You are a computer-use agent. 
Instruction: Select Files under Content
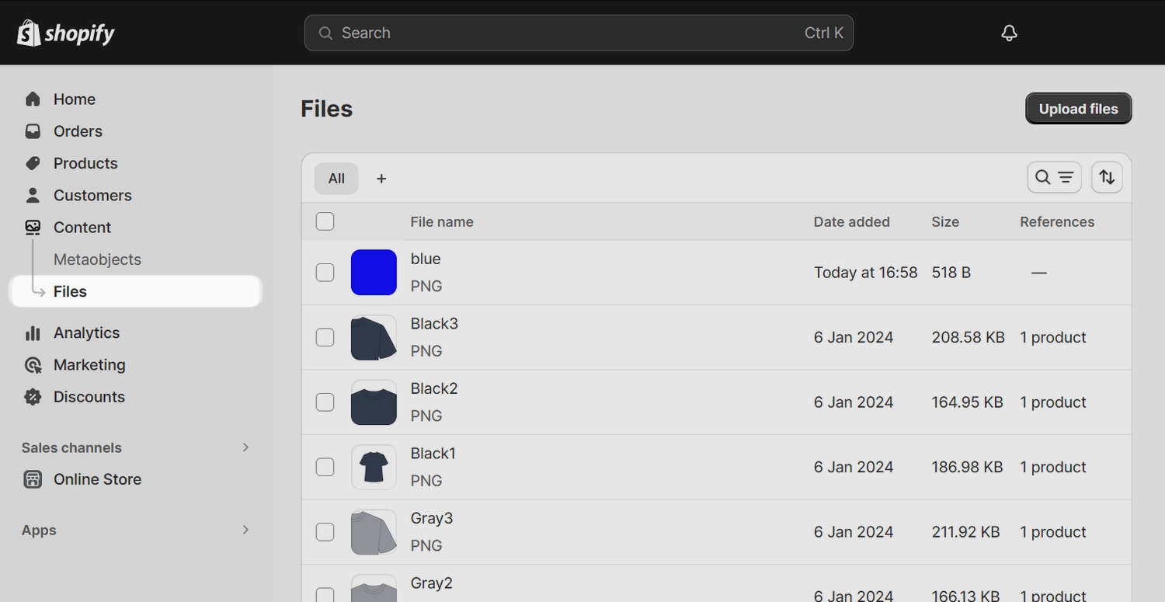[135, 291]
